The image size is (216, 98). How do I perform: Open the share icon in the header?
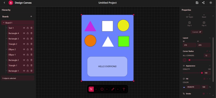203,3
